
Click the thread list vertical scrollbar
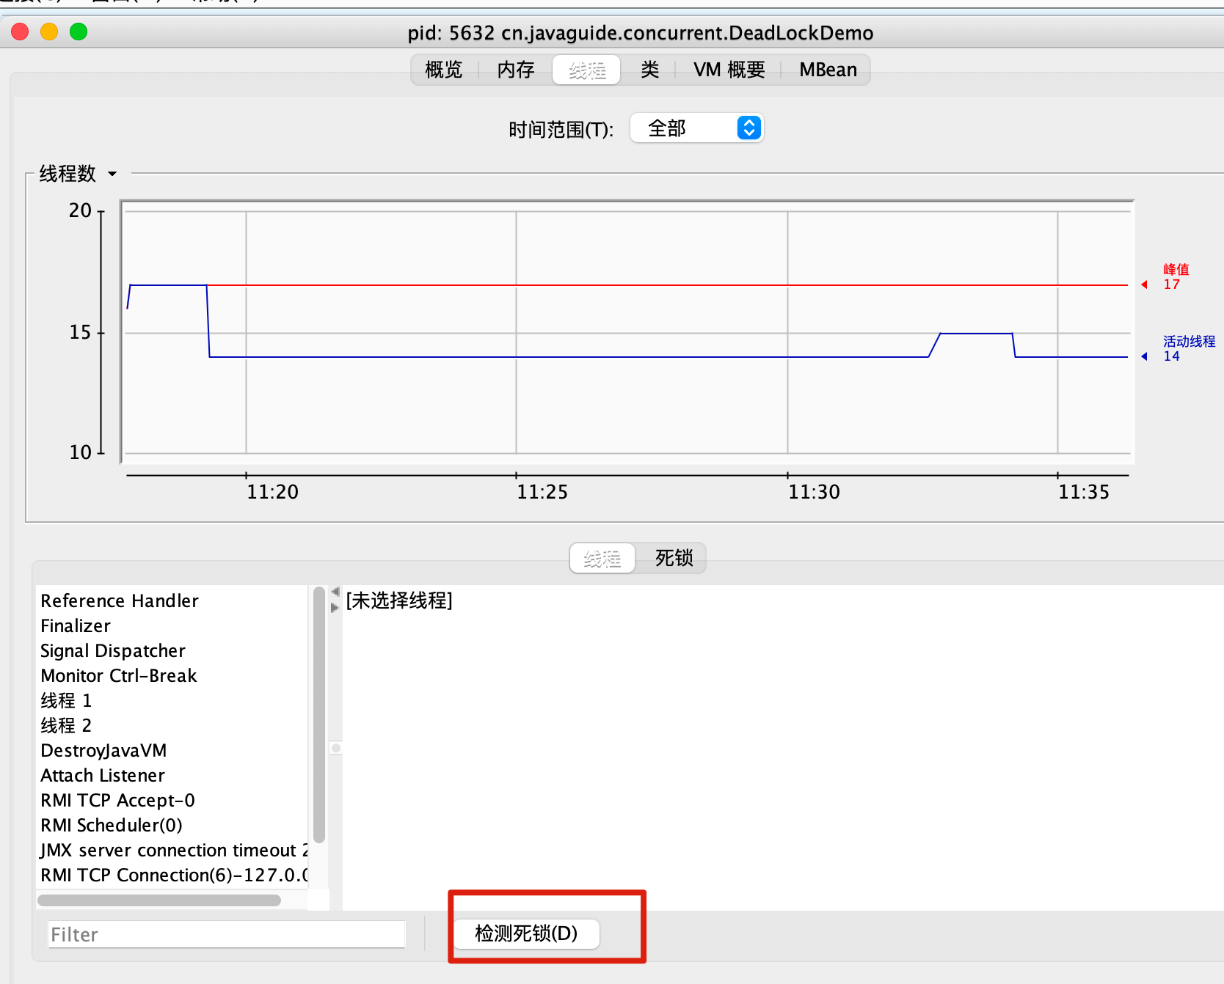point(318,715)
